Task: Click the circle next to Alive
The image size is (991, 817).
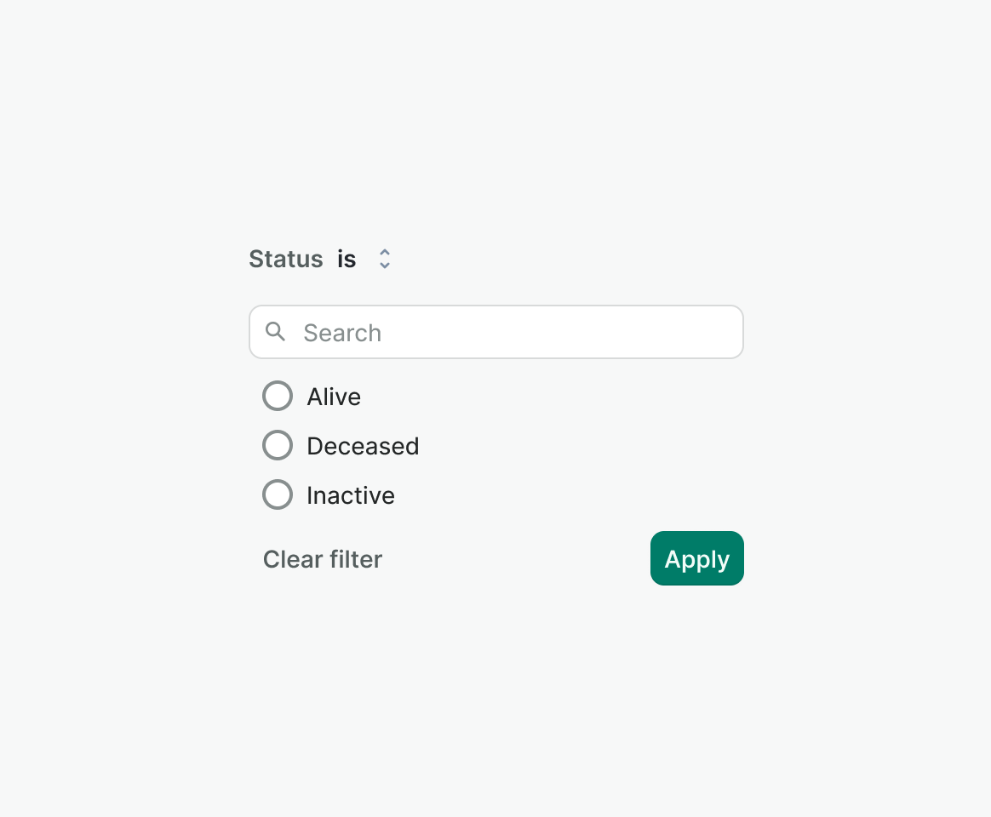Action: tap(278, 396)
